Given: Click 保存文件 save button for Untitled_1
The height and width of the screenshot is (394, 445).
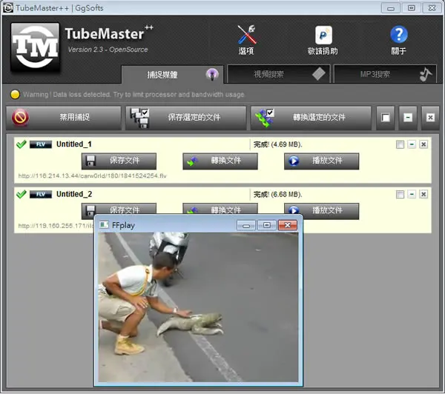Looking at the screenshot, I should pos(119,161).
